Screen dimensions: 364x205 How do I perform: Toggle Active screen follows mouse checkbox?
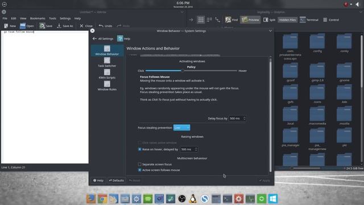(140, 170)
